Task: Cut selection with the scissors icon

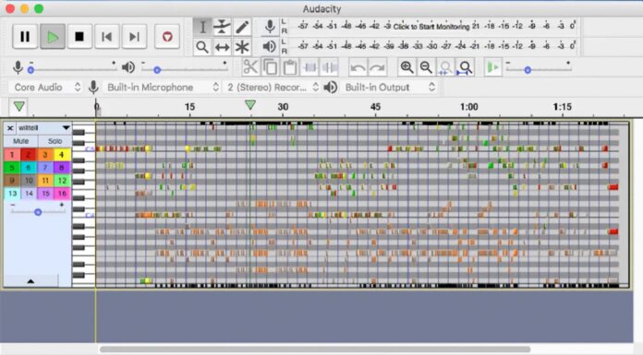Action: pyautogui.click(x=250, y=67)
